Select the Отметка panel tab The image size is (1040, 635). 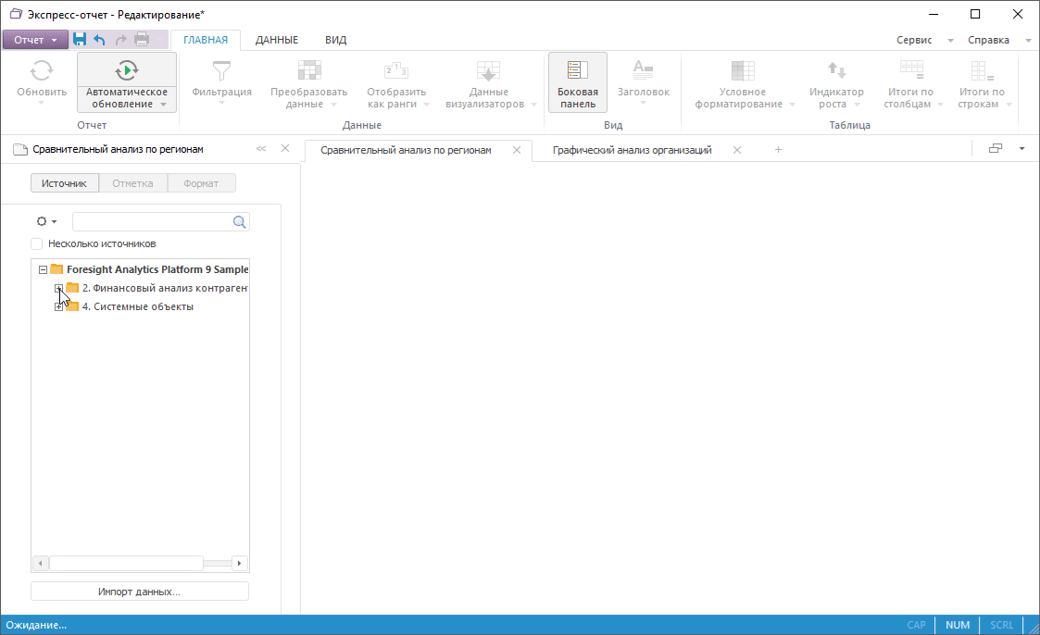coord(132,183)
